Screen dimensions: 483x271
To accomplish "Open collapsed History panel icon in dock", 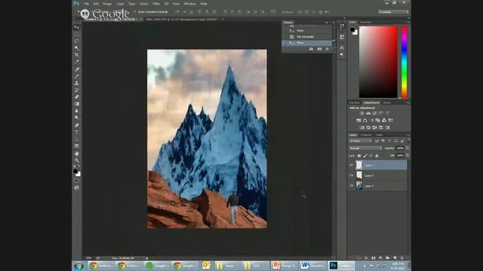I will click(x=342, y=26).
